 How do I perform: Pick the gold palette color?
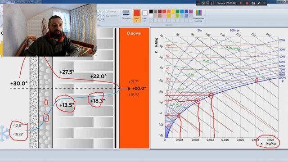point(169,16)
